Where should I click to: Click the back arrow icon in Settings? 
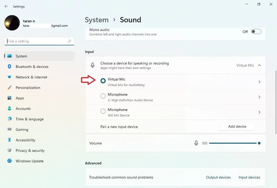click(6, 6)
